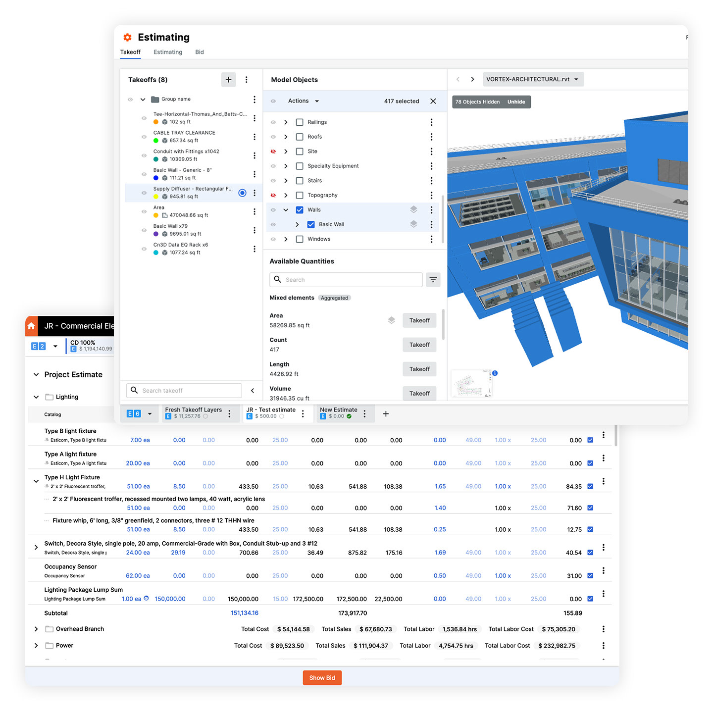Check the Roofs model object checkbox
The width and height of the screenshot is (713, 713).
click(300, 137)
